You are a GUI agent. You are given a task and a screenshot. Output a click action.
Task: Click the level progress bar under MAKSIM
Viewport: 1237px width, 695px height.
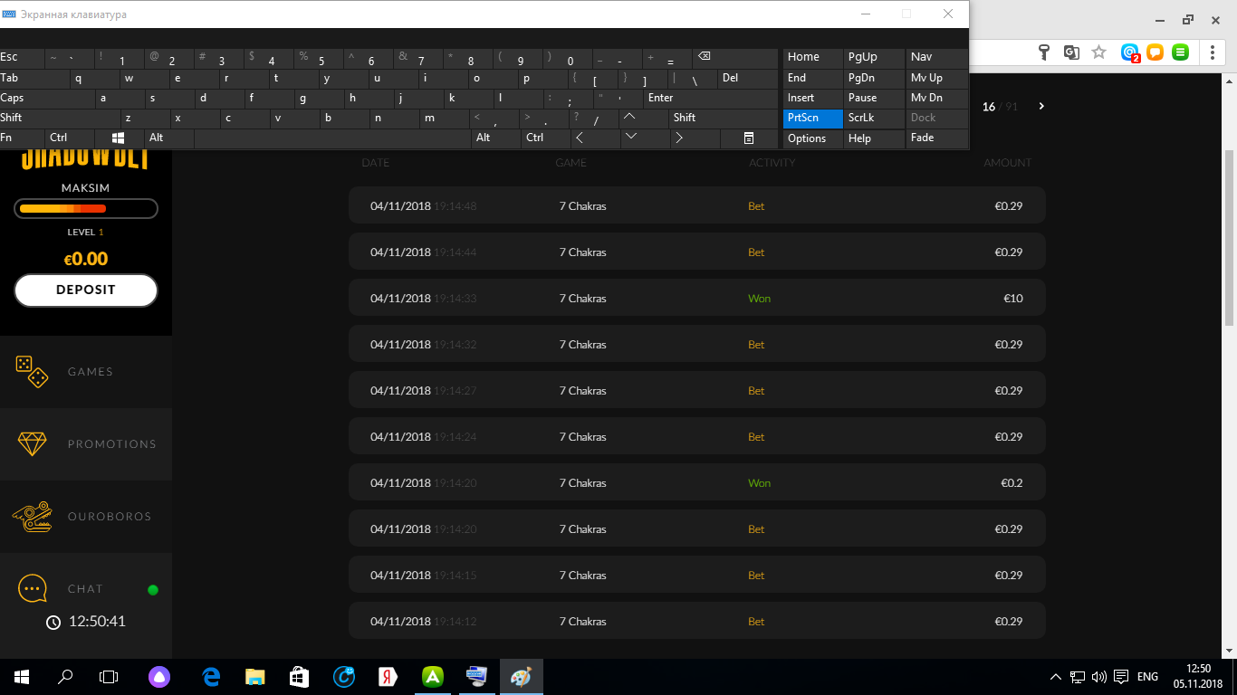click(86, 209)
